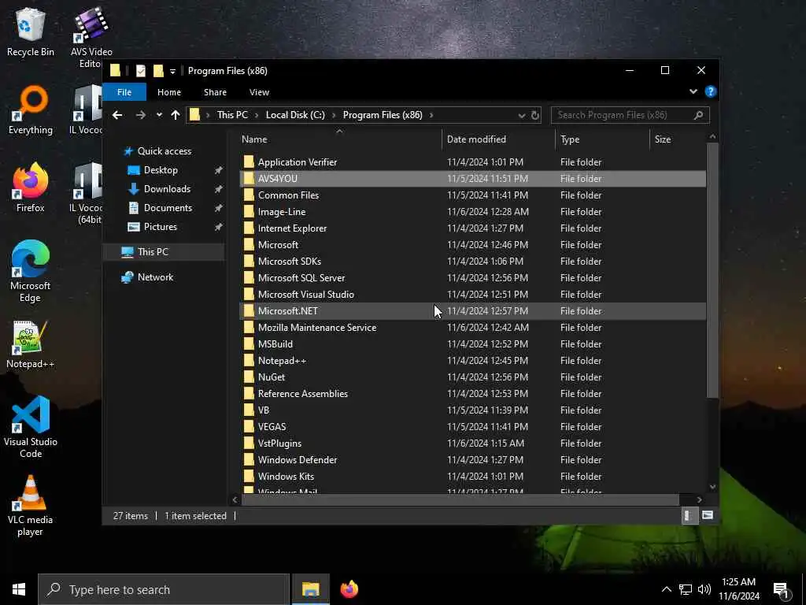Open the View ribbon tab

point(259,92)
